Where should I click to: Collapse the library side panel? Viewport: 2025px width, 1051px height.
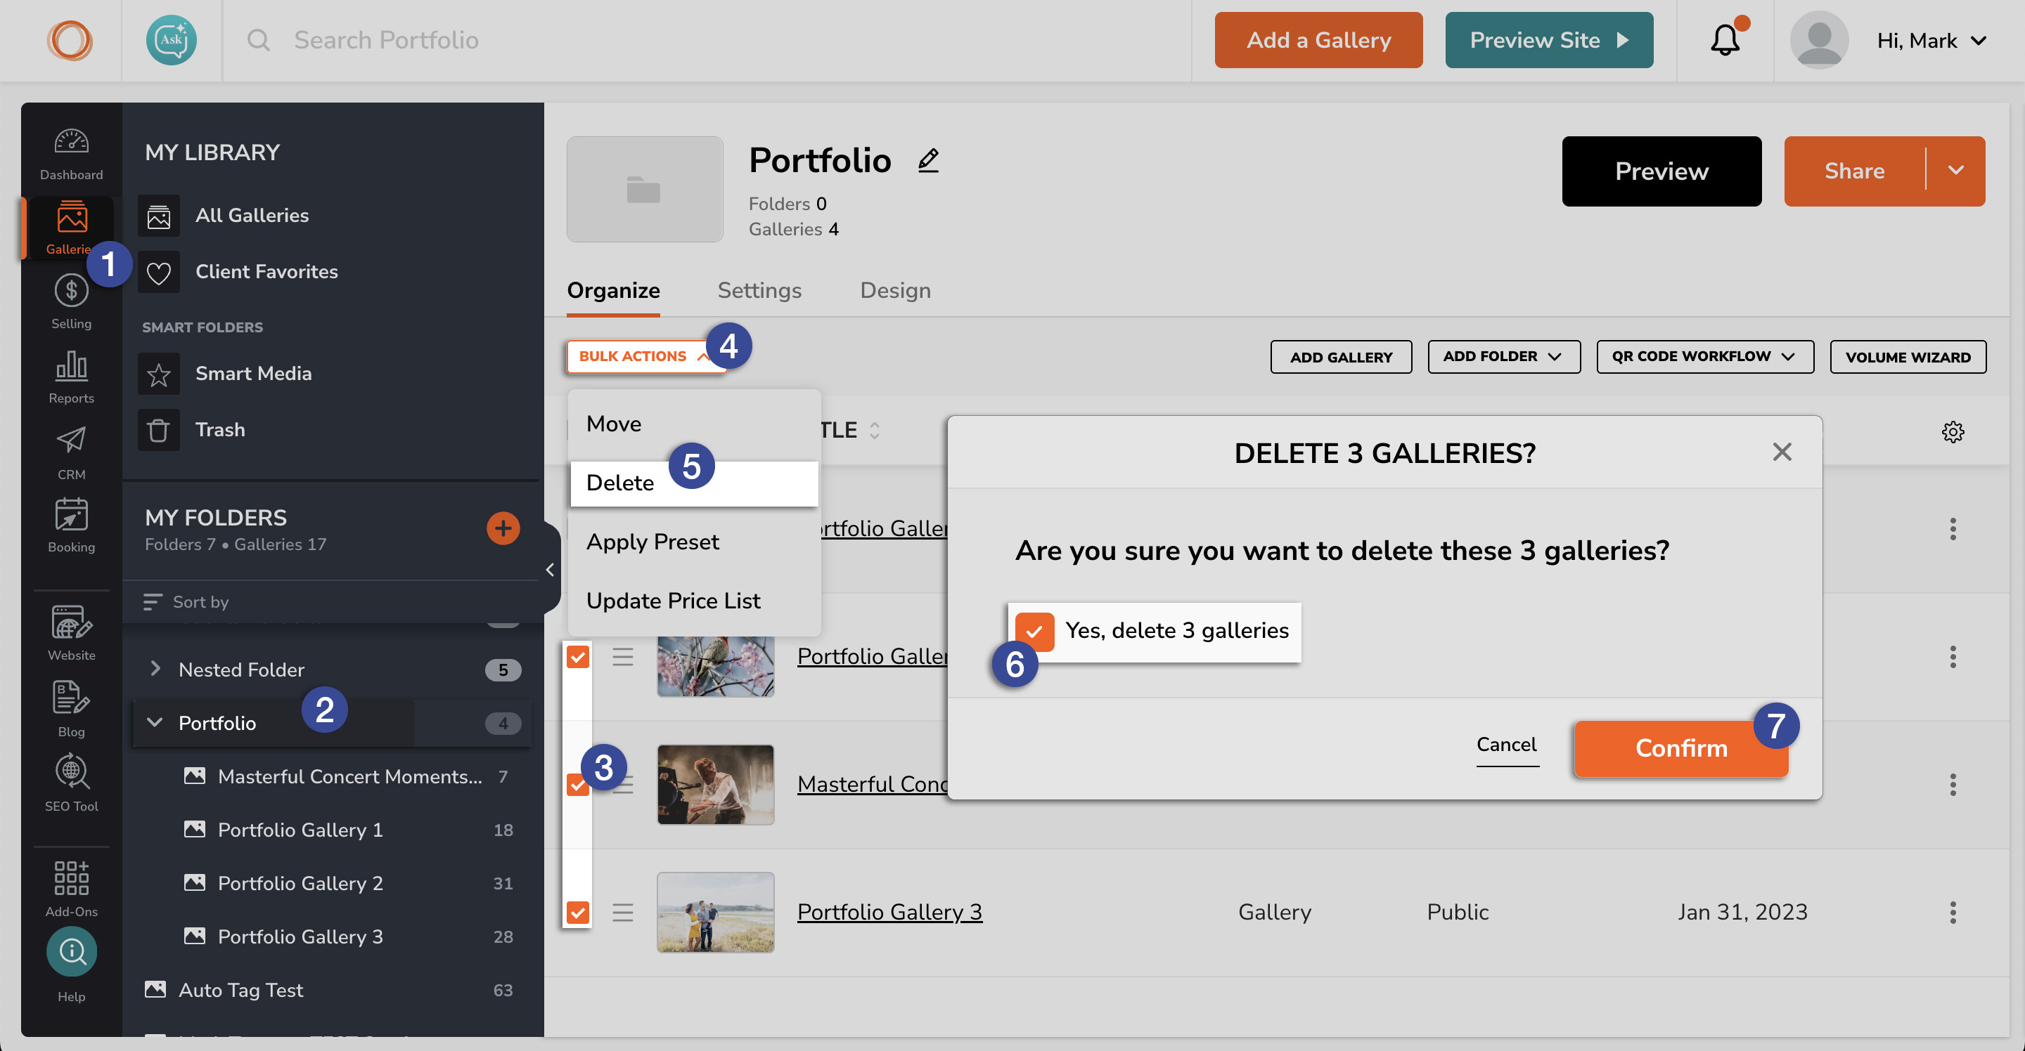551,570
